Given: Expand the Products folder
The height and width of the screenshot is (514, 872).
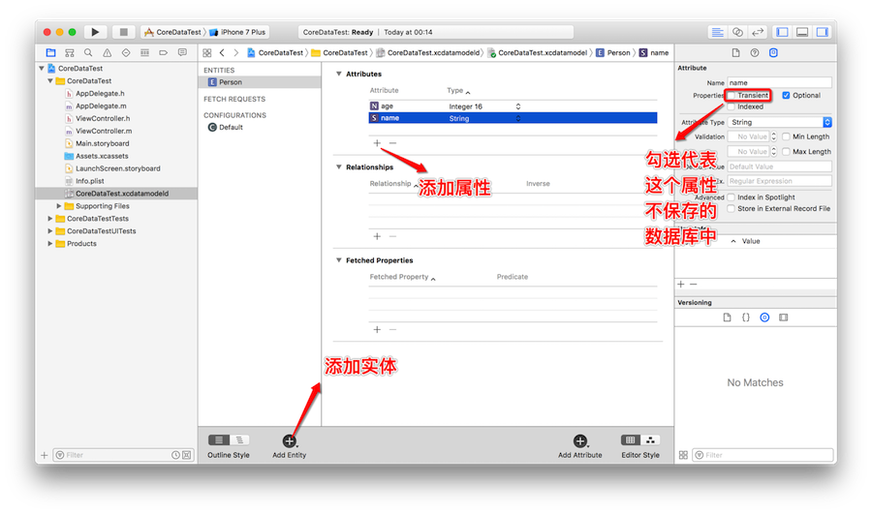Looking at the screenshot, I should [x=50, y=244].
